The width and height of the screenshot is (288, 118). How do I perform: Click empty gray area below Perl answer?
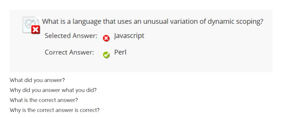pyautogui.click(x=141, y=65)
